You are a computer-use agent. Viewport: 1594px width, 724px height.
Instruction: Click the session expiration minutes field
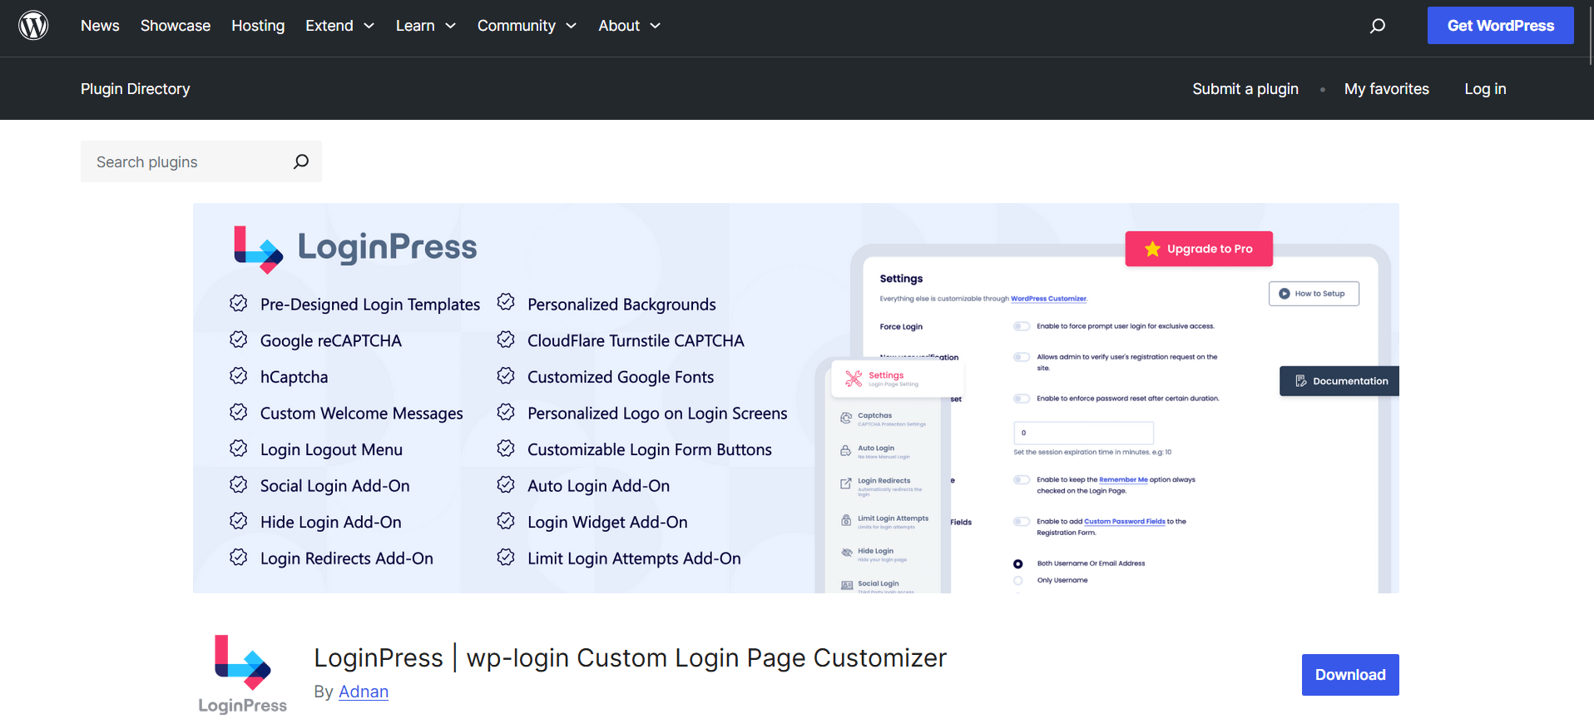(x=1083, y=433)
